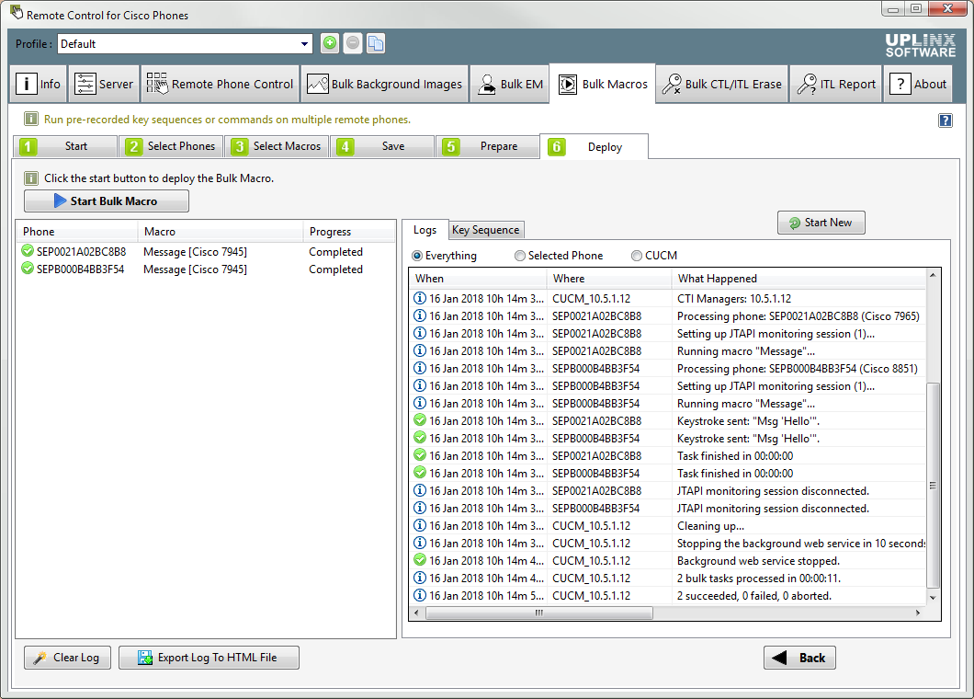This screenshot has width=974, height=699.
Task: Select phone SEPB000B4BB3F54 in phone list
Action: 205,269
